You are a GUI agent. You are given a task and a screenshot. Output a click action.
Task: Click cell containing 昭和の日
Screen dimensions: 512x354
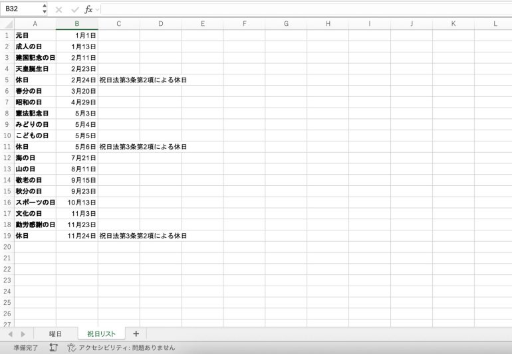pyautogui.click(x=35, y=102)
